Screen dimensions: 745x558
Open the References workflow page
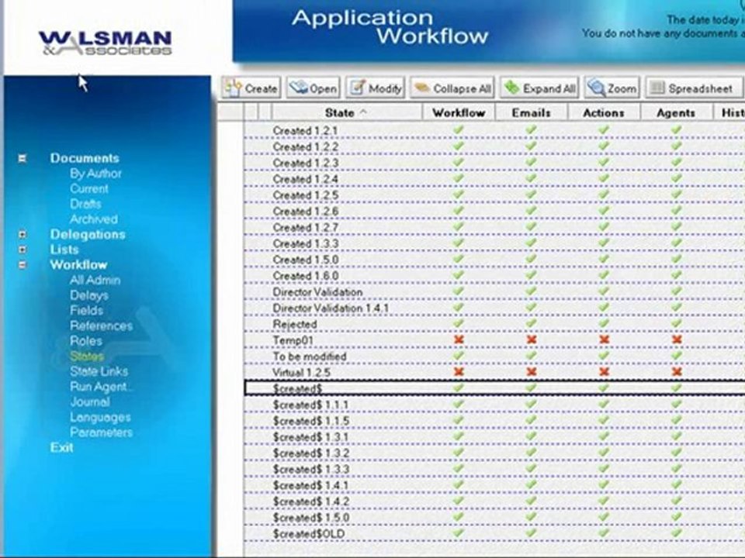click(x=101, y=325)
